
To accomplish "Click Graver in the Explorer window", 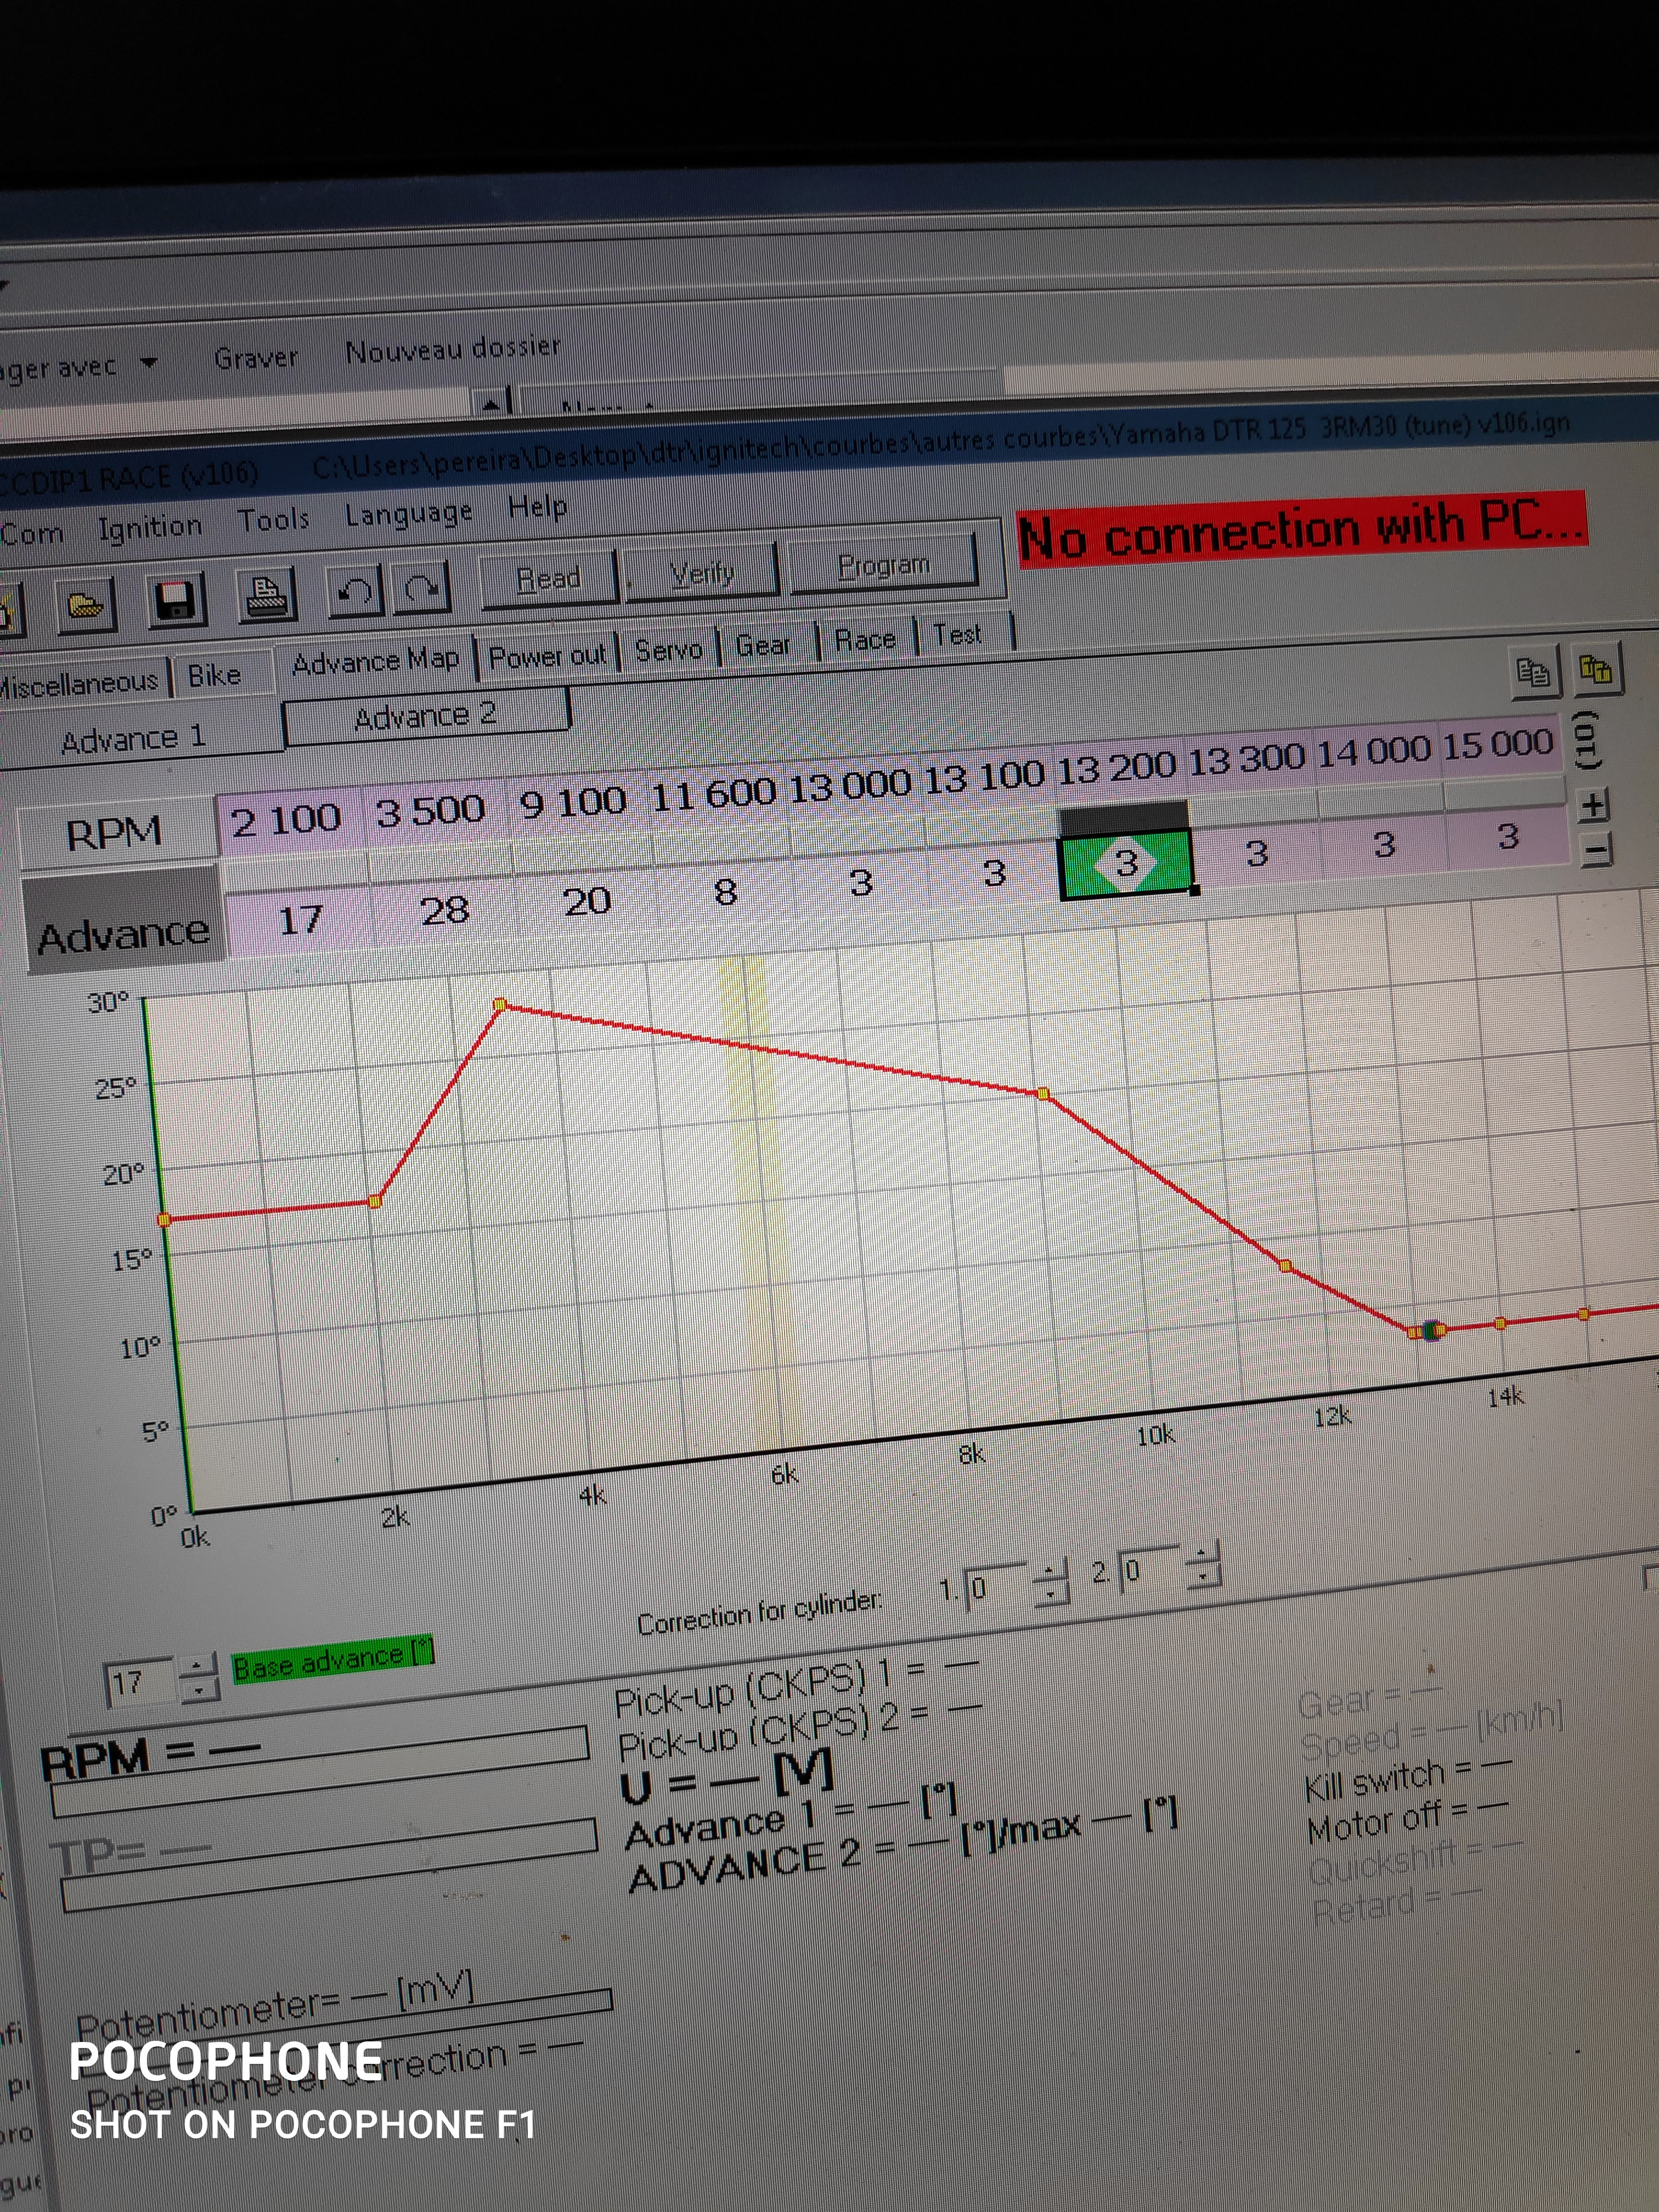I will click(x=256, y=357).
